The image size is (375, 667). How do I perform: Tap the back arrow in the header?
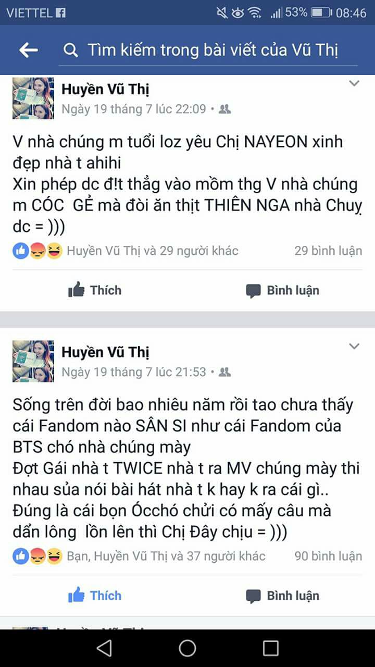pos(29,50)
